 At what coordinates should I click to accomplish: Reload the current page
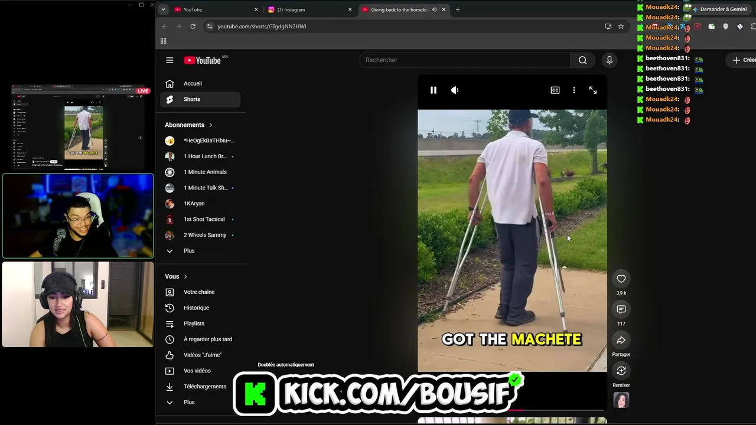point(193,27)
